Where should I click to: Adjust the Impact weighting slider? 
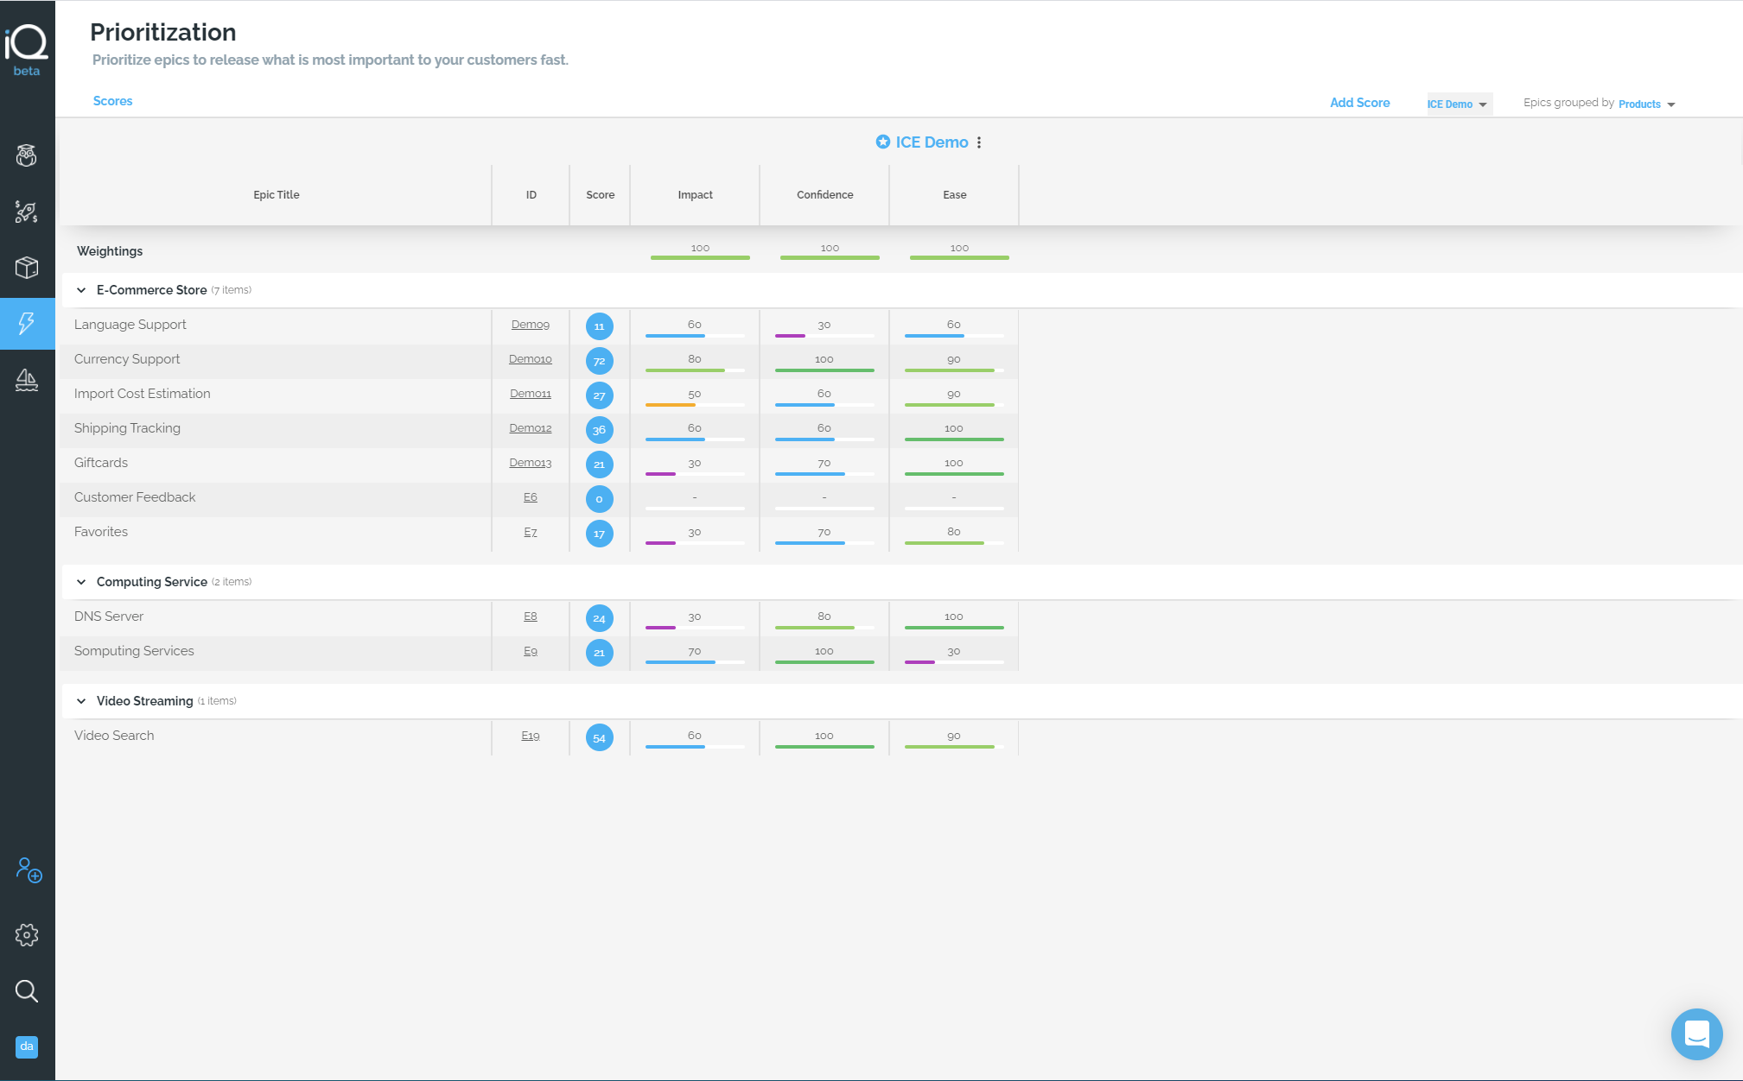(700, 257)
